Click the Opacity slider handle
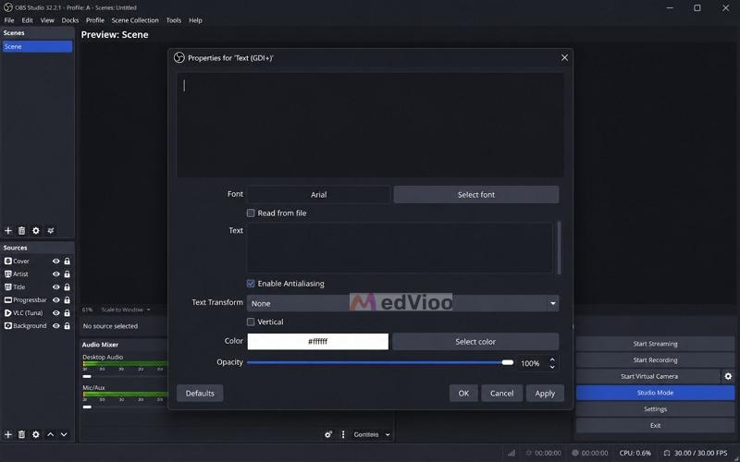The height and width of the screenshot is (462, 740). coord(508,362)
